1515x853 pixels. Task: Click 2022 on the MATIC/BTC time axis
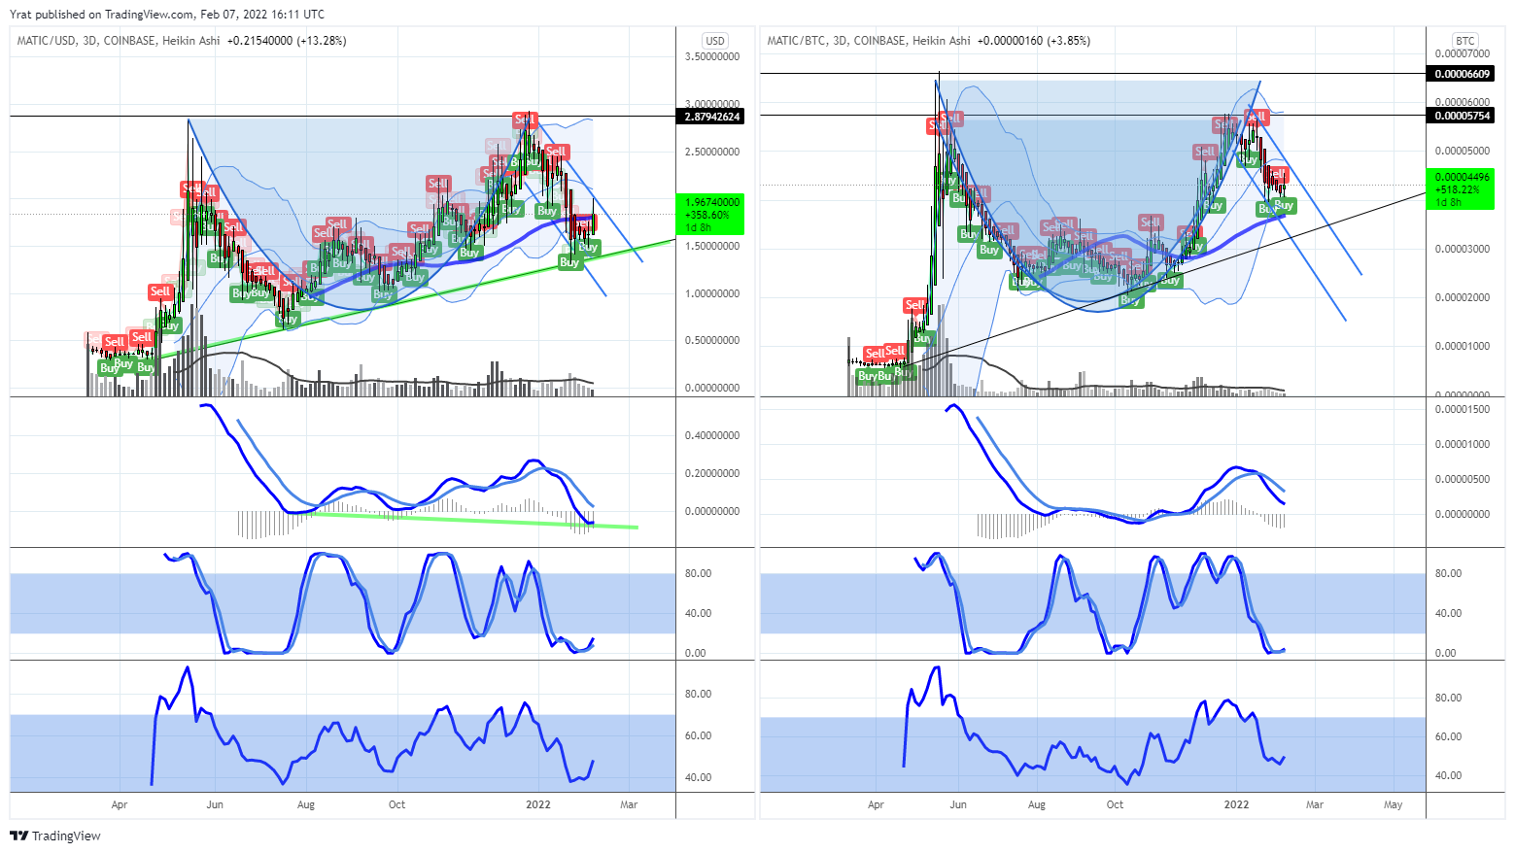(x=1236, y=804)
